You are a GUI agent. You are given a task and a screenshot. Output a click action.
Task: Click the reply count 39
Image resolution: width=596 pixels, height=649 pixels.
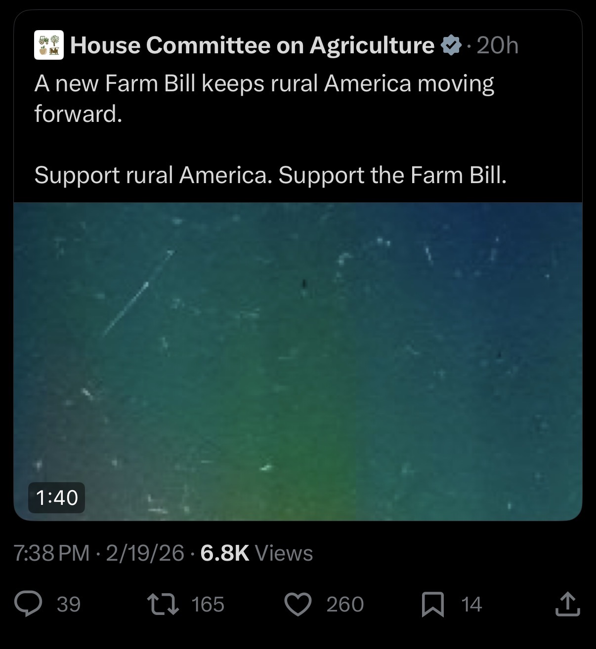(69, 604)
